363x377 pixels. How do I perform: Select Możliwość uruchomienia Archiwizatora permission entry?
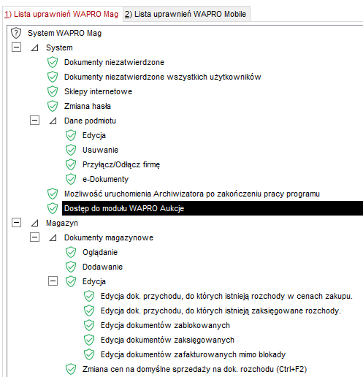(192, 194)
